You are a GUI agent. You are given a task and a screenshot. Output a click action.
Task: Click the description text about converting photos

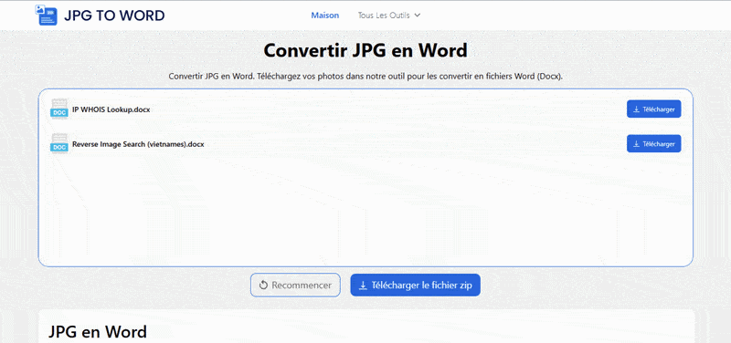tap(365, 77)
